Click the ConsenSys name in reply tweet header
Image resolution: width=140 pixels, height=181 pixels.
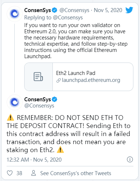point(37,10)
